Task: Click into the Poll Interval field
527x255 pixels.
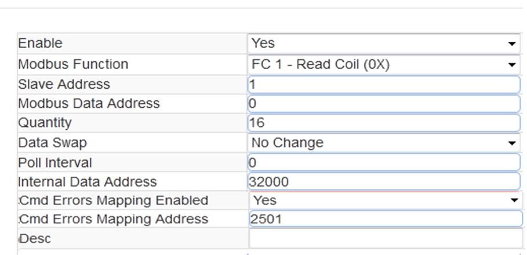Action: (x=384, y=163)
